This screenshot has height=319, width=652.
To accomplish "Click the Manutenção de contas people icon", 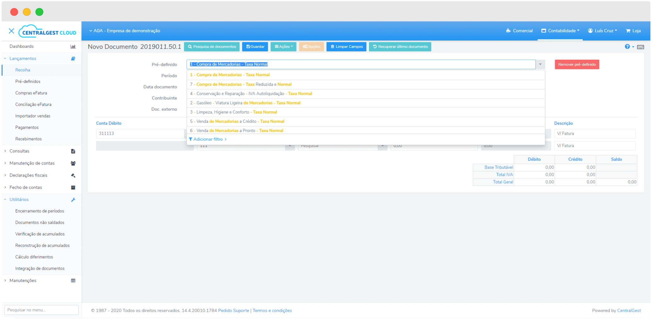I will coord(73,163).
